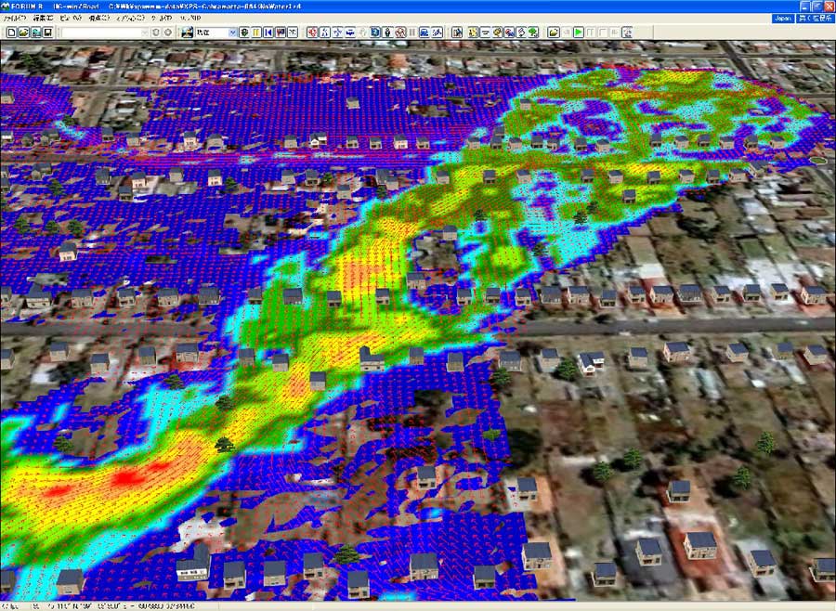Click the green shield-like toolbar icon
836x611 pixels.
click(x=244, y=32)
